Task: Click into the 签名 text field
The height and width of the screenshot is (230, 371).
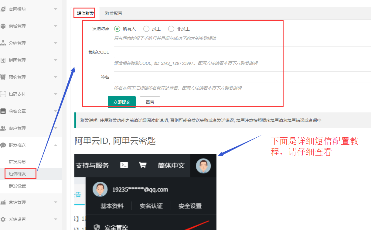Action: (242, 77)
